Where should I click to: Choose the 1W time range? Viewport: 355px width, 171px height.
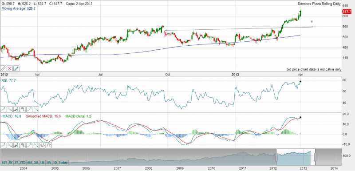[x=49, y=163]
